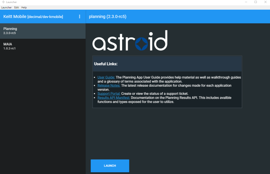Open the Help menu
270x174 pixels.
24,7
